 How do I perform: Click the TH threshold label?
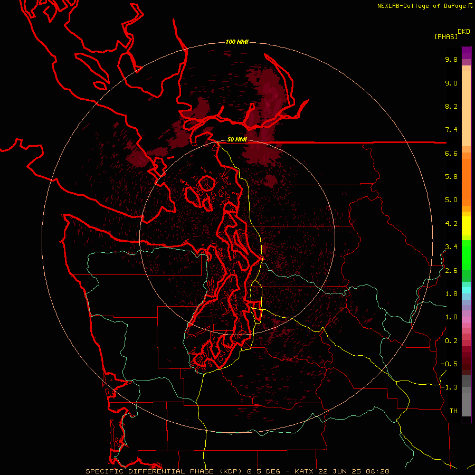tap(453, 411)
